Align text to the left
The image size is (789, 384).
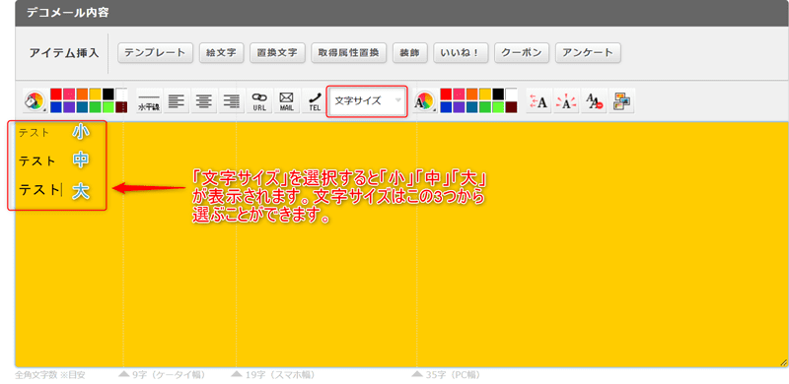(x=177, y=101)
